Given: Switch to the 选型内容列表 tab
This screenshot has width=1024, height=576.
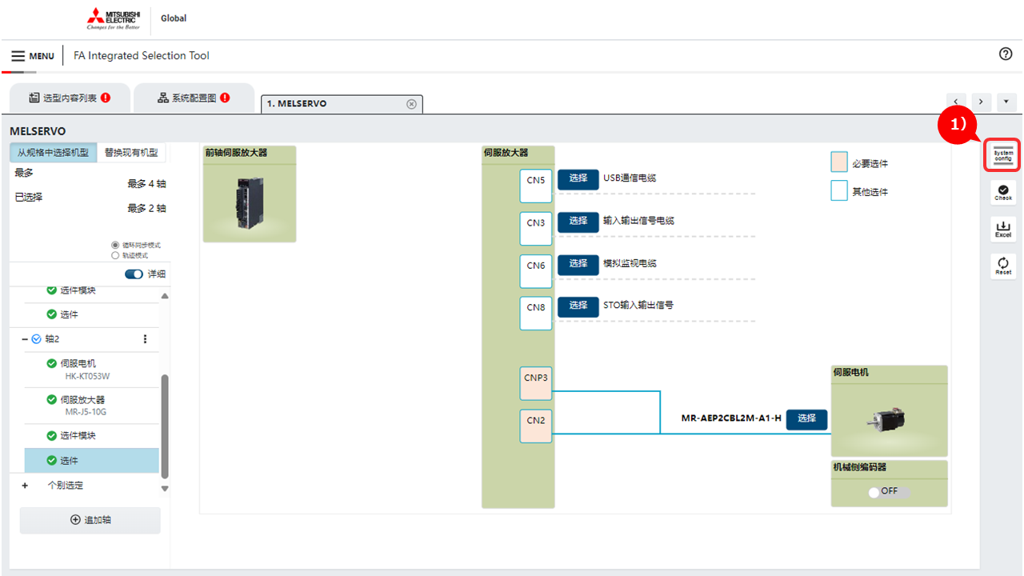Looking at the screenshot, I should tap(70, 98).
